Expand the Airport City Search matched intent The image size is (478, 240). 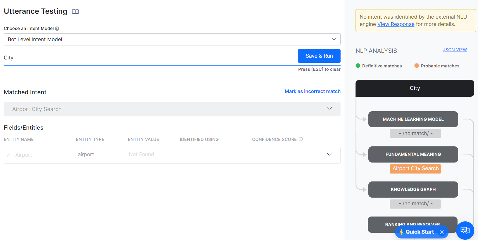pos(329,109)
